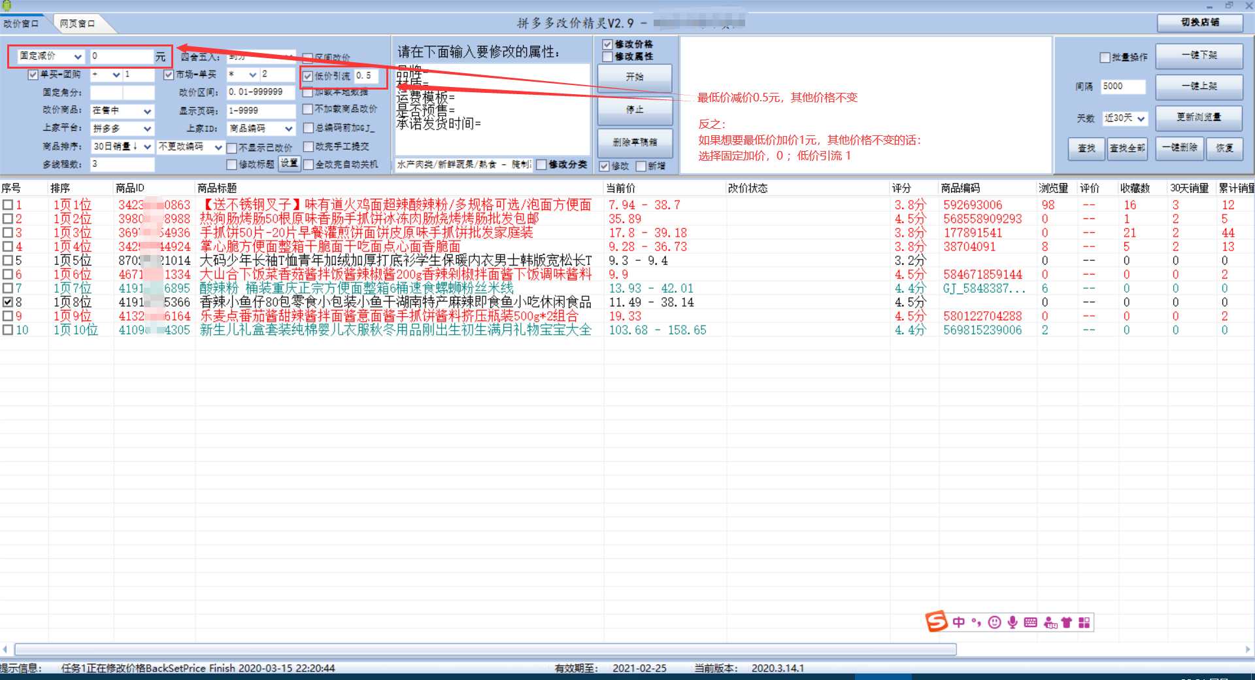Toggle Chinese/English mode in Sogou bar
The width and height of the screenshot is (1255, 680).
(958, 622)
